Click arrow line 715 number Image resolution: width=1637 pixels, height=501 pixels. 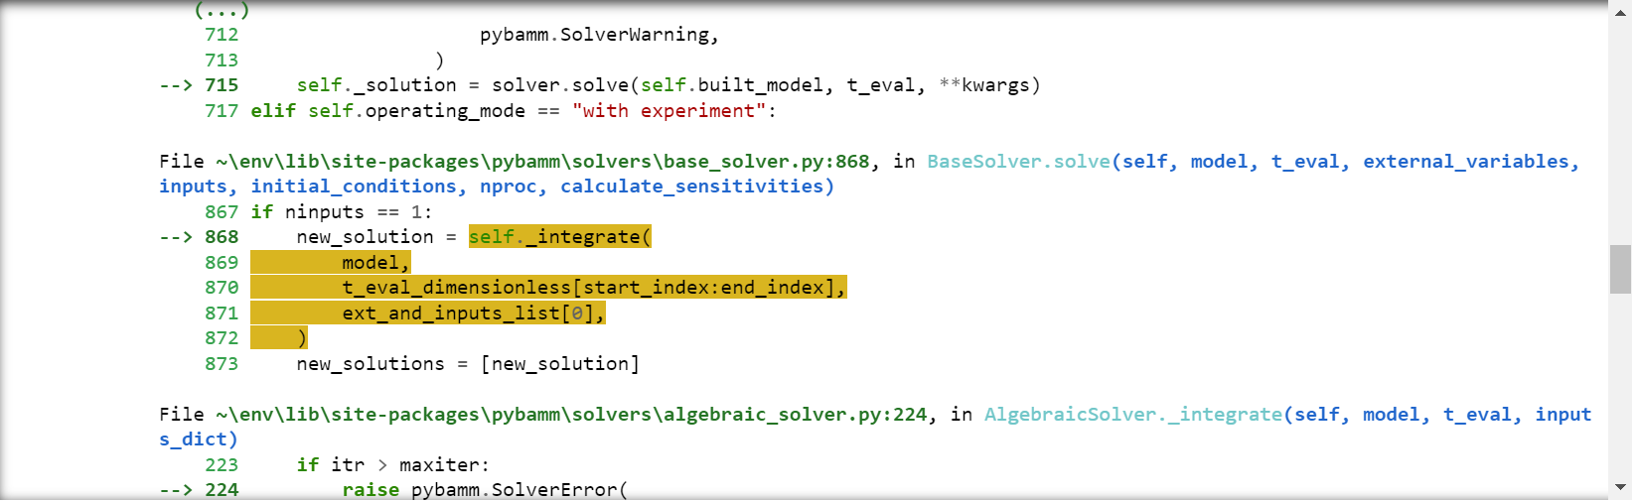coord(222,85)
